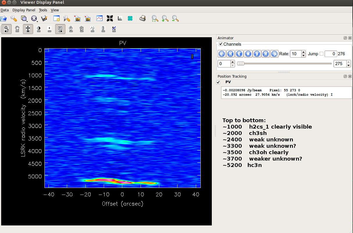Select the position-velocity (PV) mouse tool
This screenshot has width=353, height=233.
[114, 29]
